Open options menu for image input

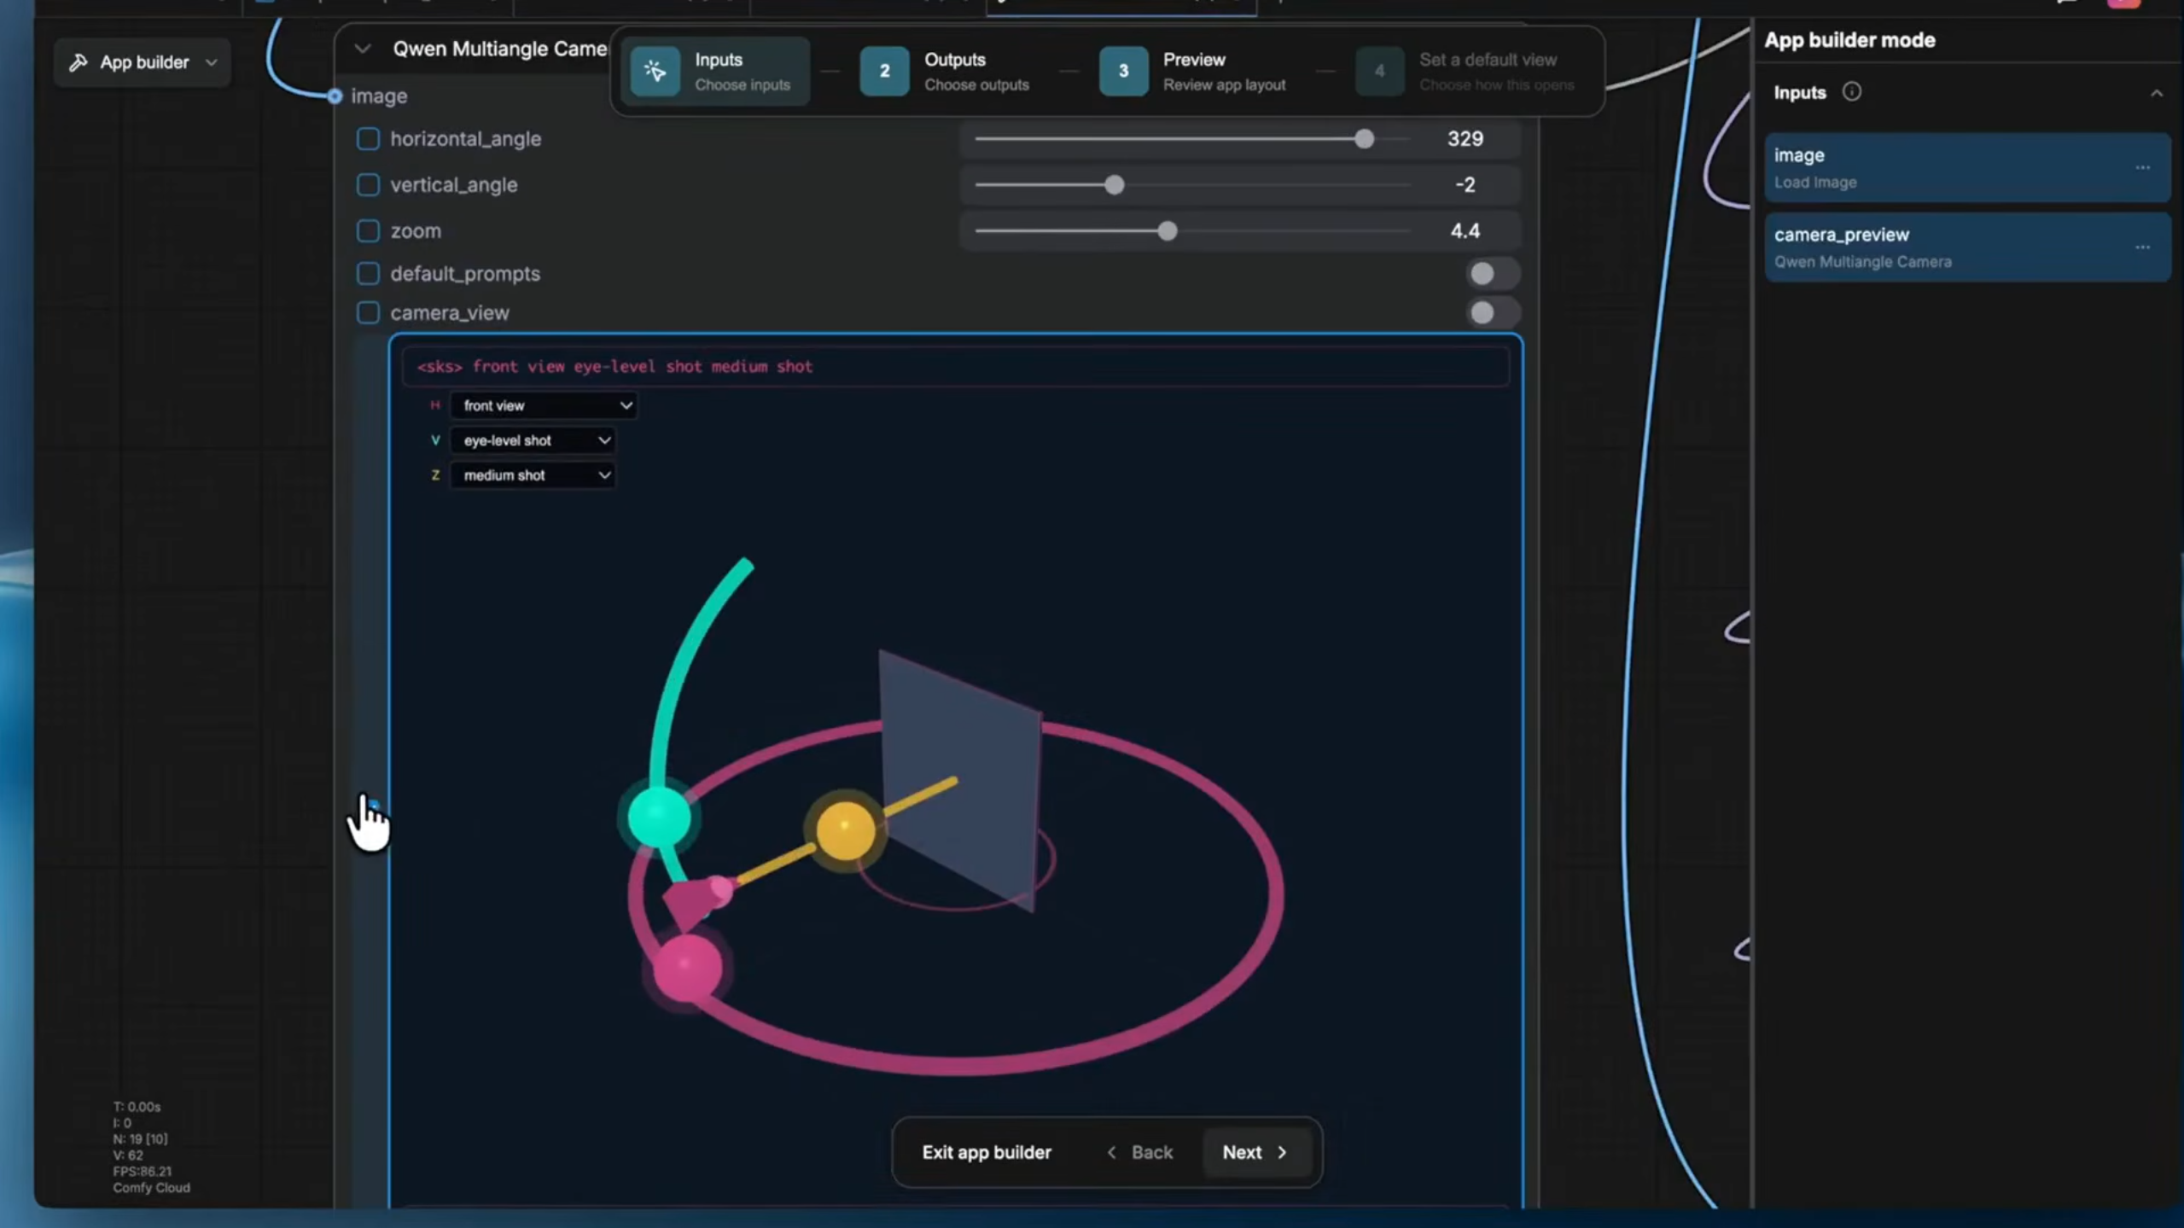[2142, 168]
